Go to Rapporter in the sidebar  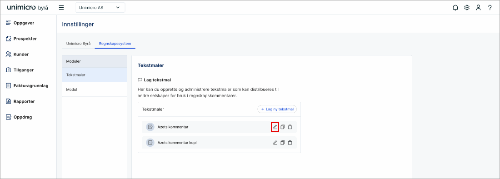24,101
